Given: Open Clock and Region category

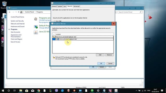Looking at the screenshot, I should click(x=16, y=39).
